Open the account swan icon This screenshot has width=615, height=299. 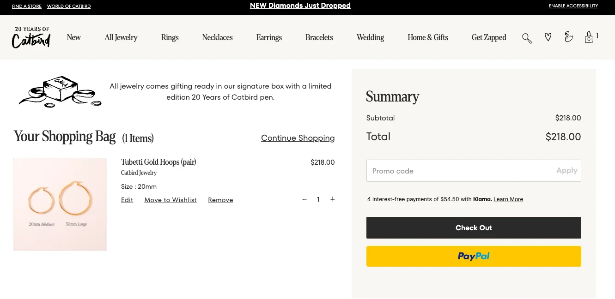pos(569,37)
